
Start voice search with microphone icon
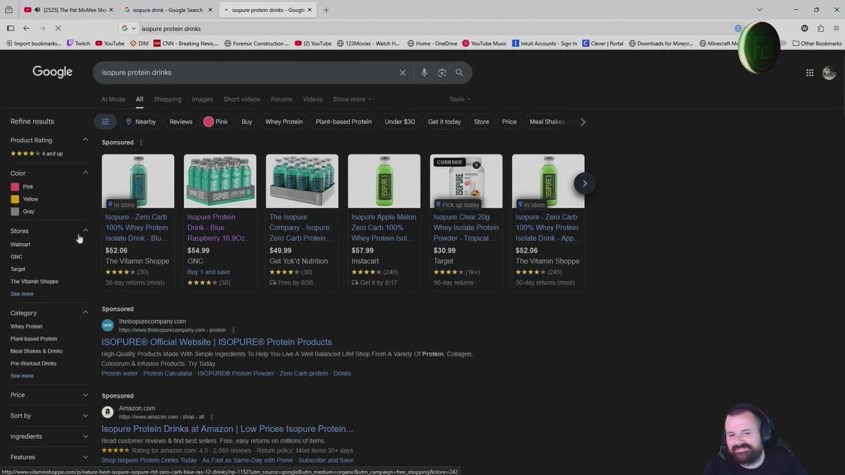pos(424,73)
